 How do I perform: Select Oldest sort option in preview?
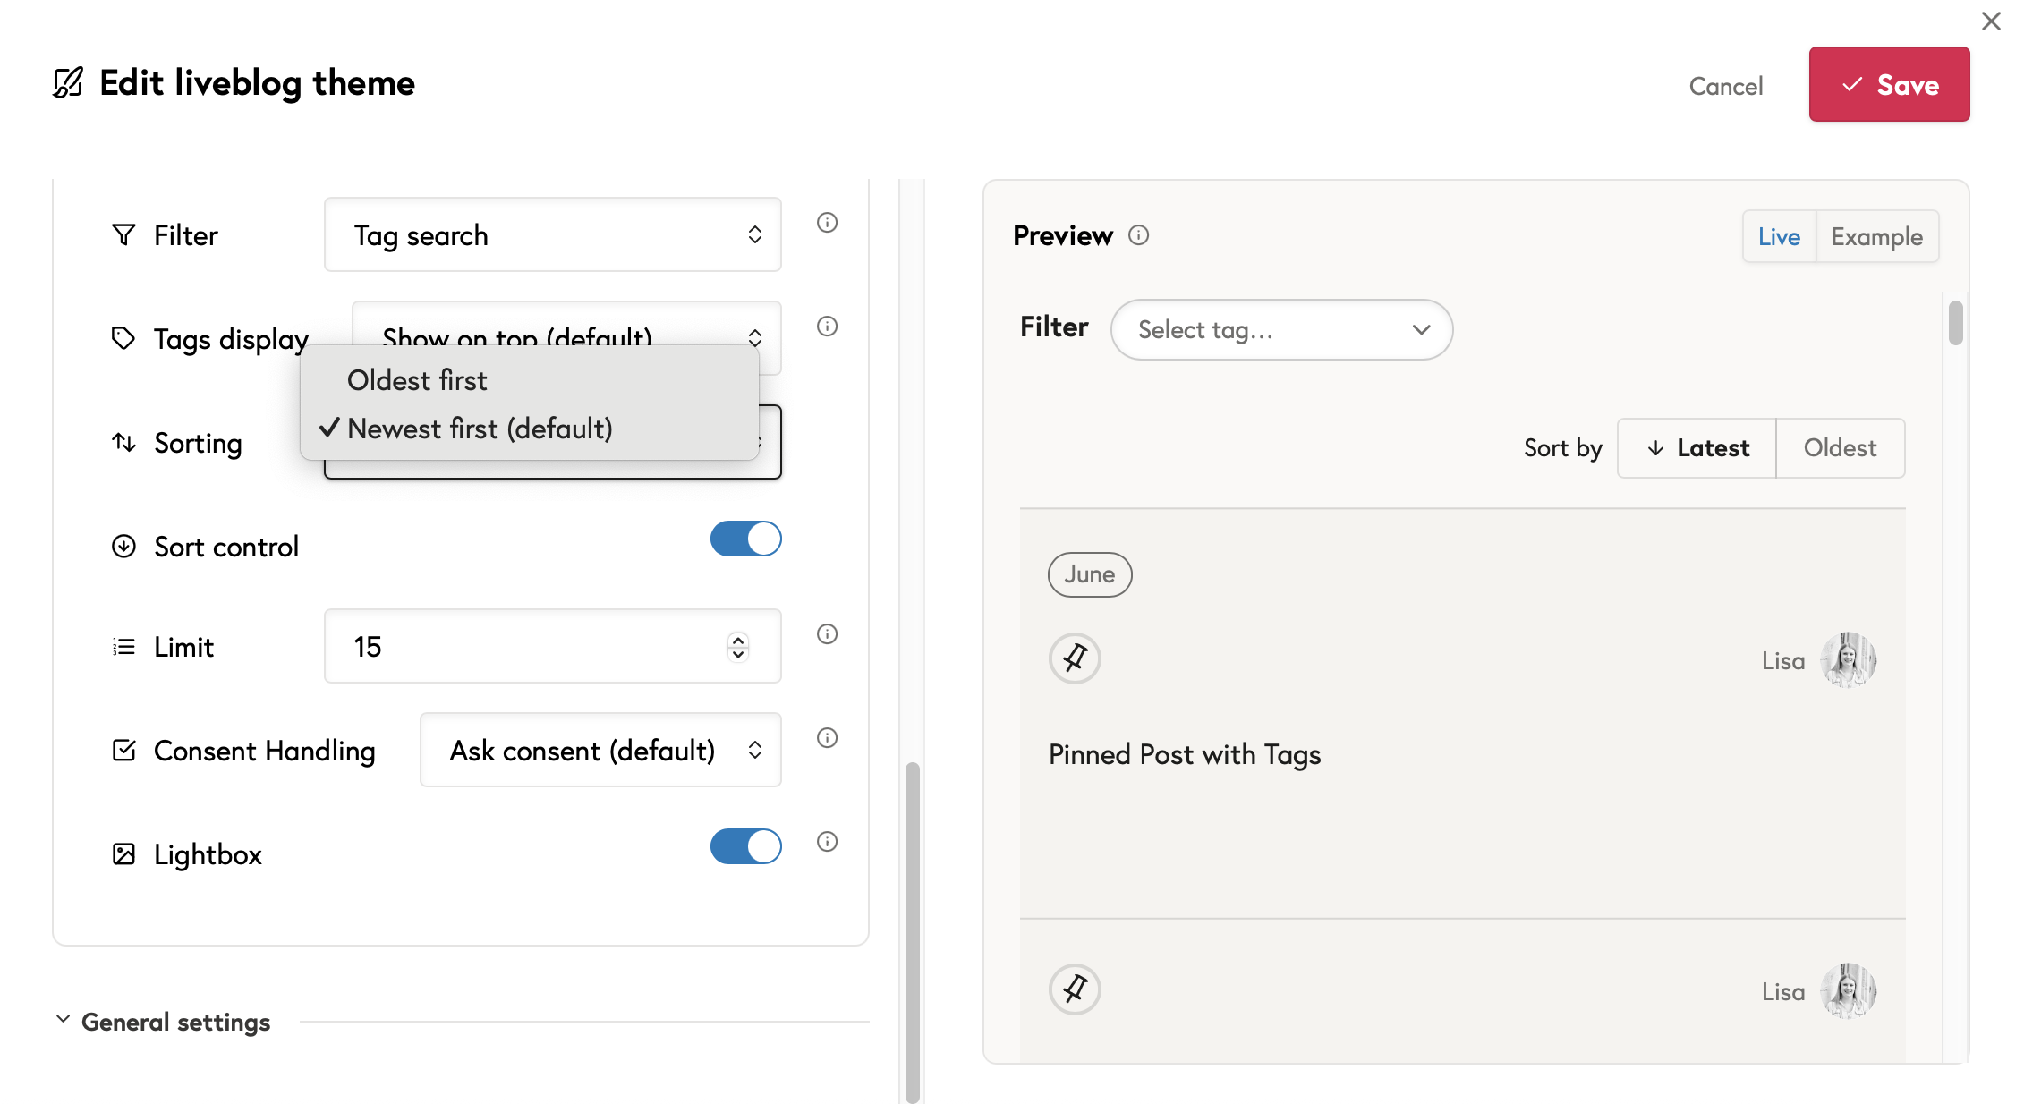point(1839,448)
